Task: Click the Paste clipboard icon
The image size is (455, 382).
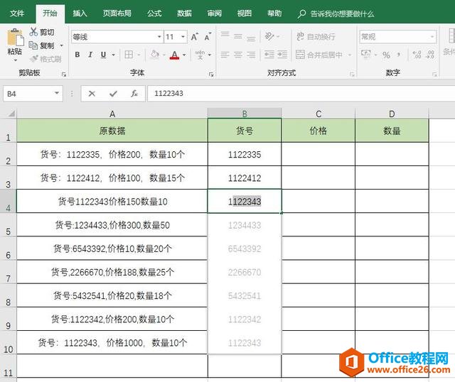Action: point(15,37)
